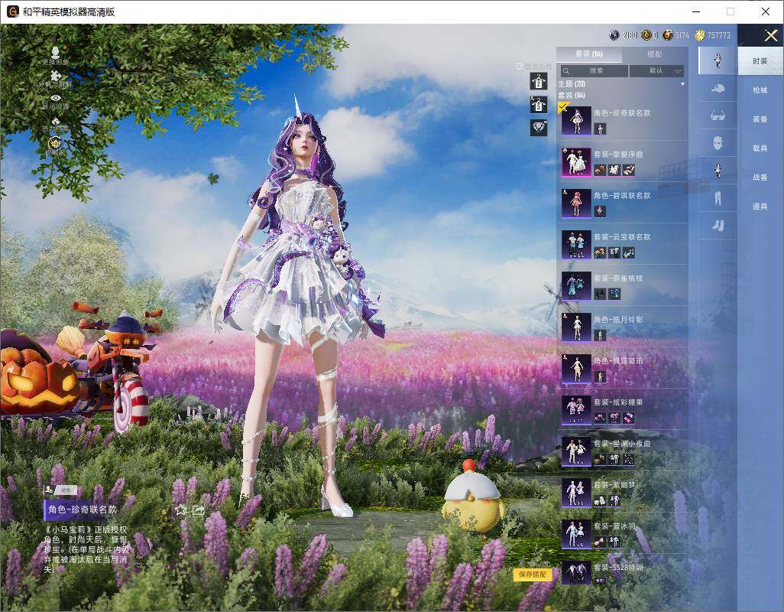This screenshot has width=784, height=612.
Task: Select the 角色-枫露凝珀 outfit thumbnail
Action: 576,368
